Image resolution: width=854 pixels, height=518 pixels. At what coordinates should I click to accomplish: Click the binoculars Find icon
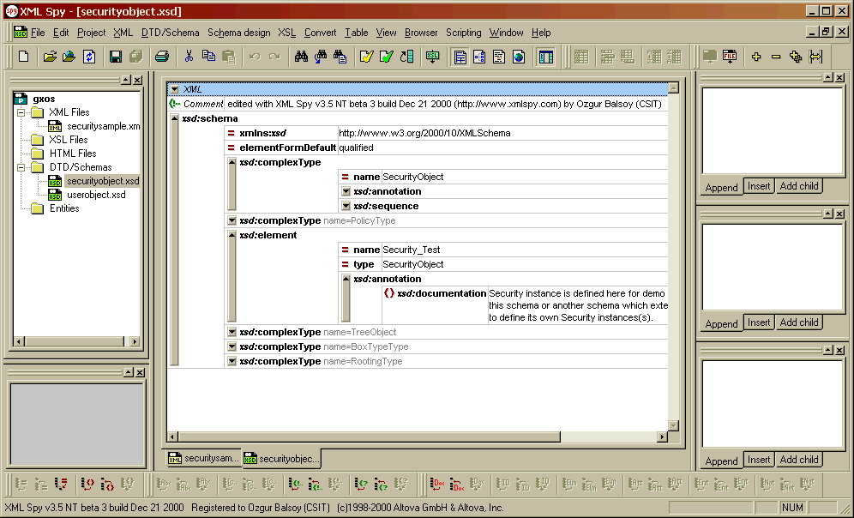click(x=301, y=57)
